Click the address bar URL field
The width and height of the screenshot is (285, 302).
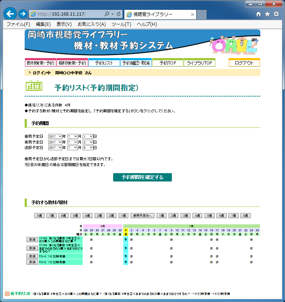click(x=69, y=14)
